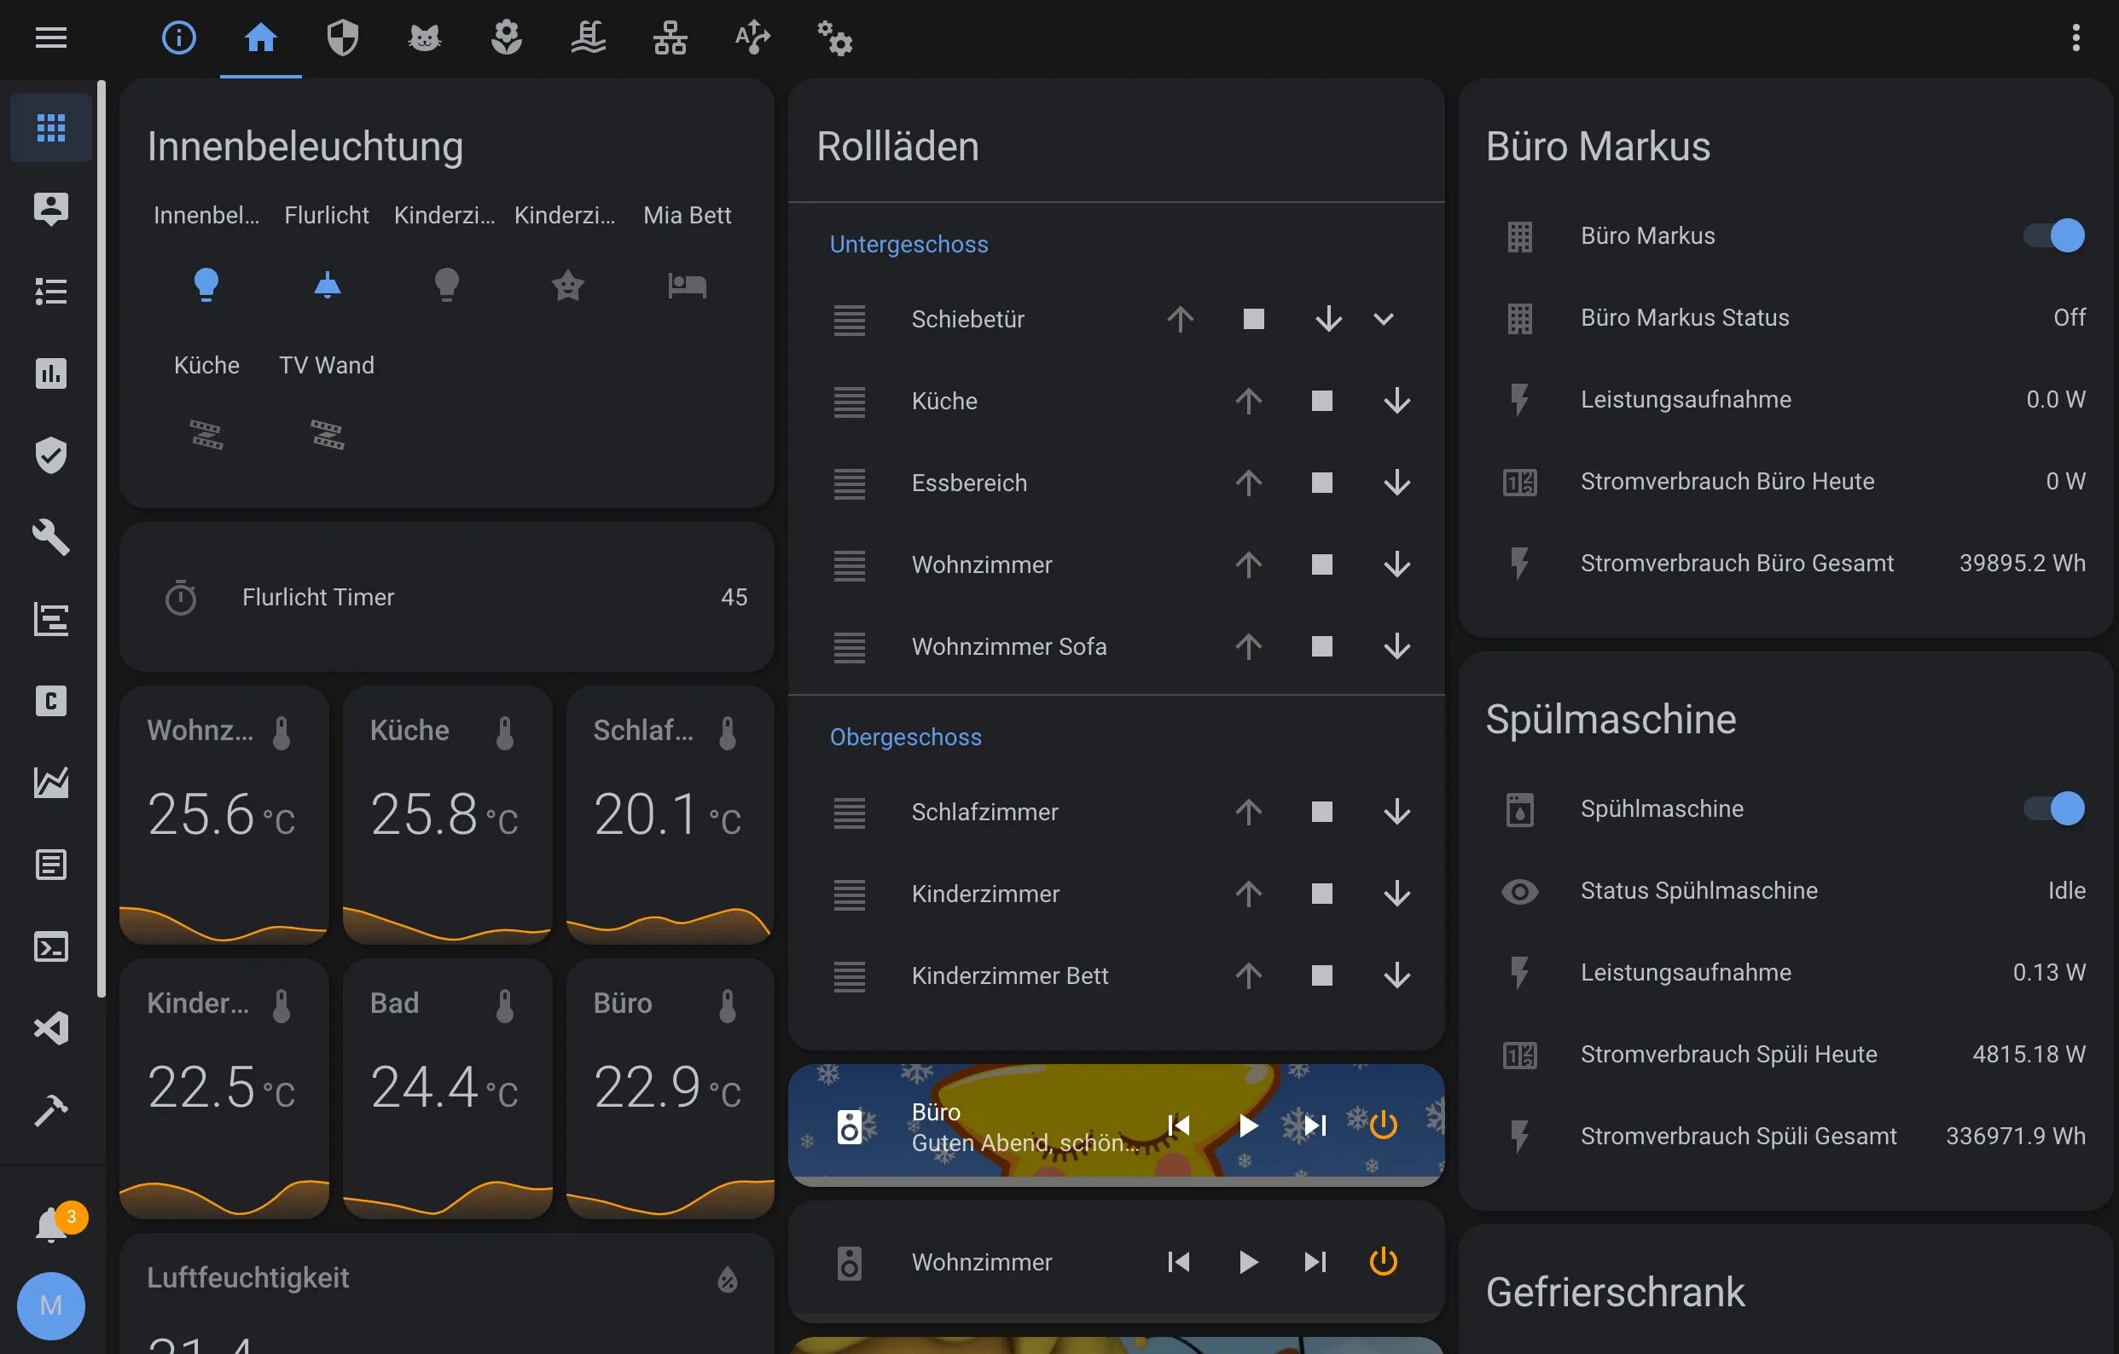Toggle the Büro Markus switch
The height and width of the screenshot is (1354, 2119).
point(2053,236)
